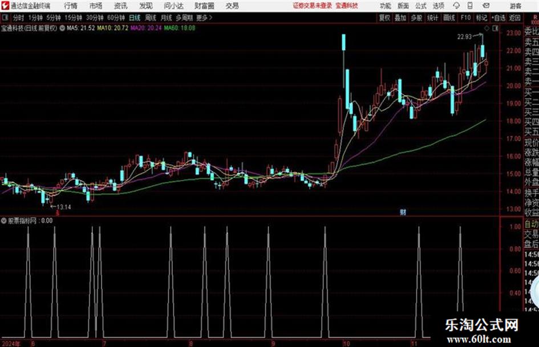Click the 股票指标网 : 0.00 indicator label
The height and width of the screenshot is (347, 539).
click(x=30, y=221)
